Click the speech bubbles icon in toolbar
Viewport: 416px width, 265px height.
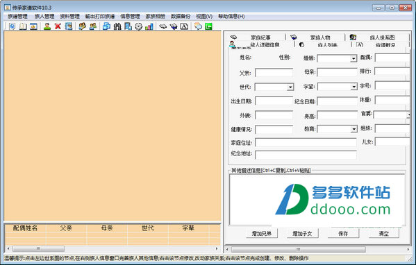click(198, 26)
